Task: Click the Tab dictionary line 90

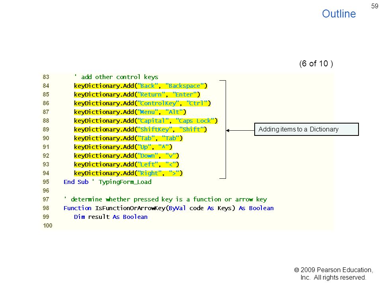Action: [x=129, y=138]
